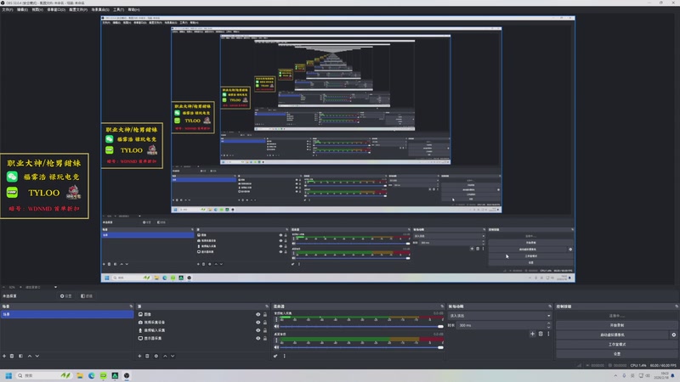
Task: Open the 场景集合 menu
Action: (x=100, y=9)
